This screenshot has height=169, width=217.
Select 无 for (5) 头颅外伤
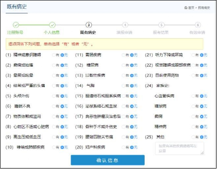[62, 96]
